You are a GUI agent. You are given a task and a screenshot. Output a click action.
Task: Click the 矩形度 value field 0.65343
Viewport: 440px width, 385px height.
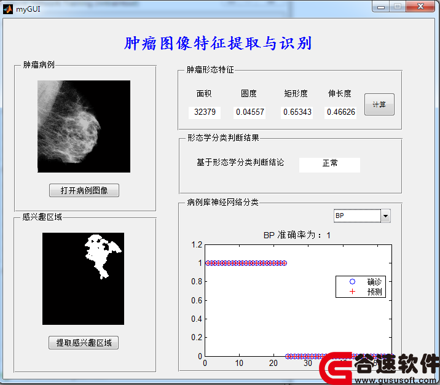click(x=297, y=112)
